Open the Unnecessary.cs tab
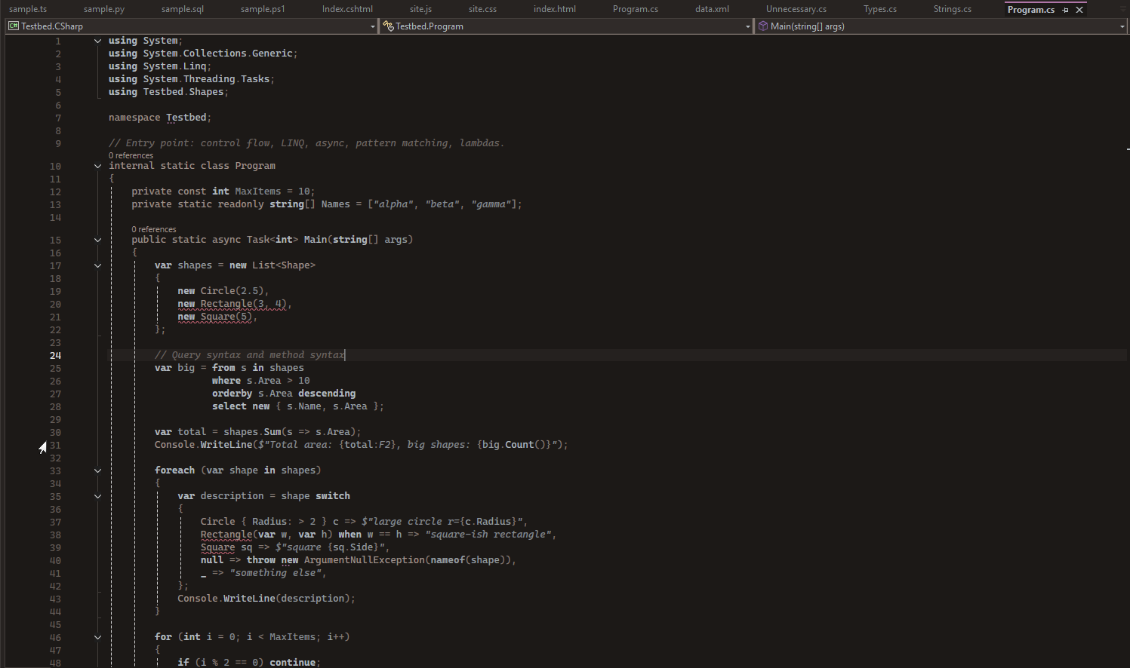The image size is (1130, 668). 796,9
